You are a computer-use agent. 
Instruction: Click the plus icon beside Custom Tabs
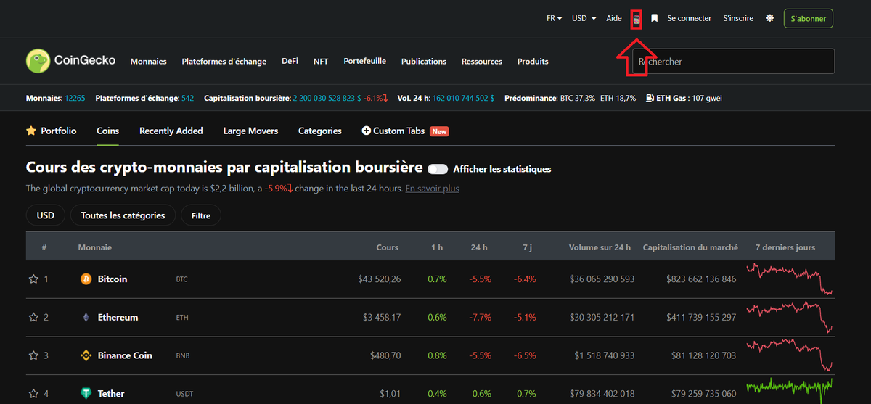366,131
